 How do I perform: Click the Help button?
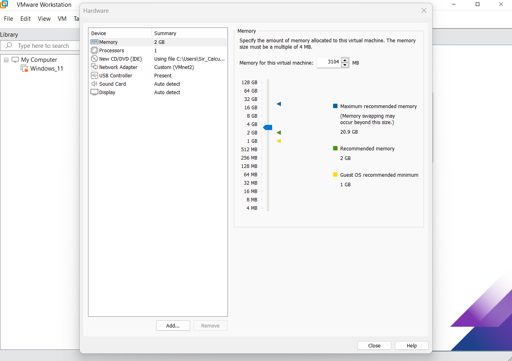412,345
